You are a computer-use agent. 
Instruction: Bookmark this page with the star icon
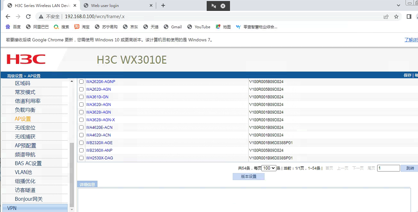click(x=397, y=17)
